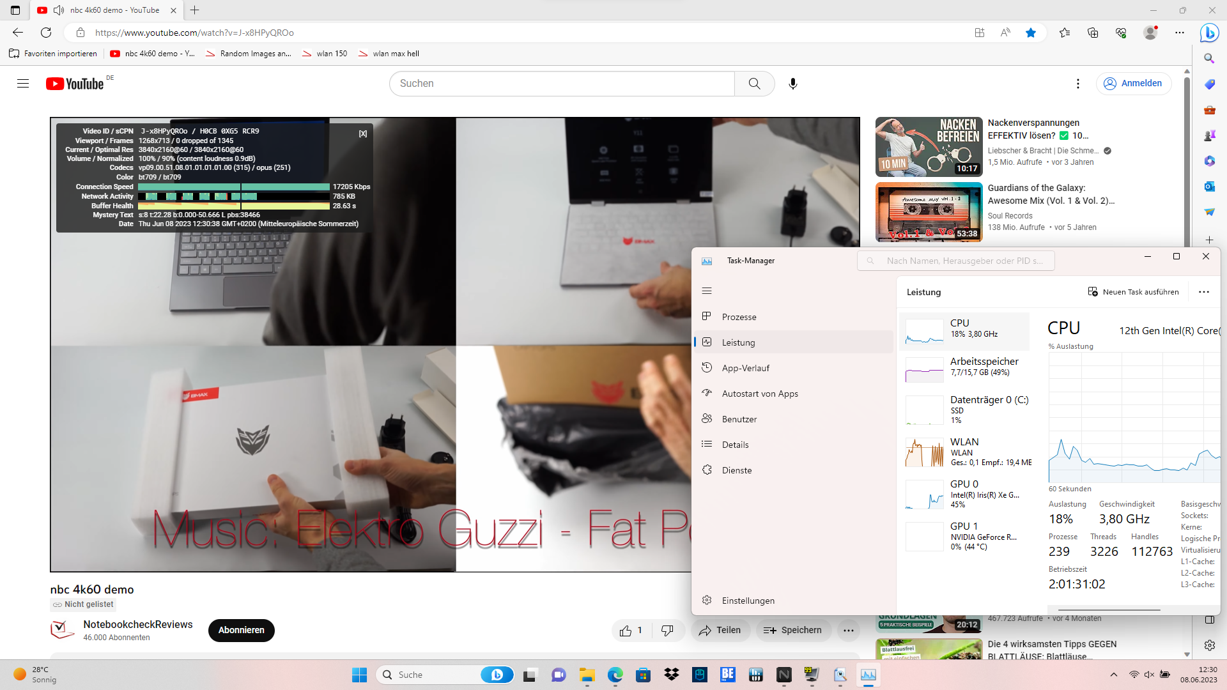Image resolution: width=1227 pixels, height=690 pixels.
Task: Open YouTube settings three-dot menu
Action: click(x=1077, y=84)
